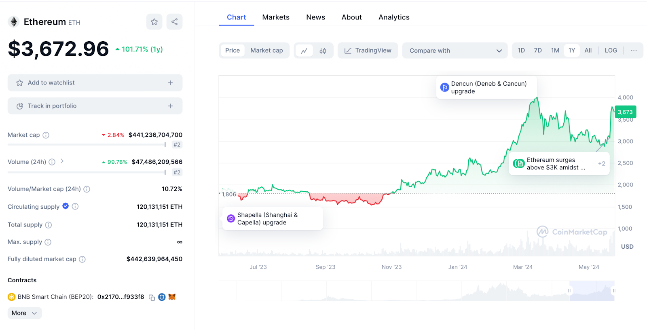Click the green 3,673 current price tag
647x330 pixels.
coord(625,112)
